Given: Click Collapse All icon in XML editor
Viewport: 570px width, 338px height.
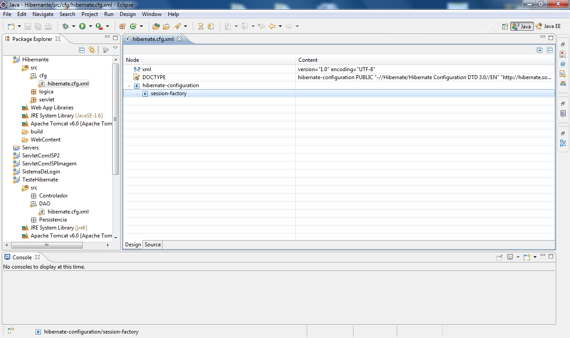Looking at the screenshot, I should click(x=550, y=50).
